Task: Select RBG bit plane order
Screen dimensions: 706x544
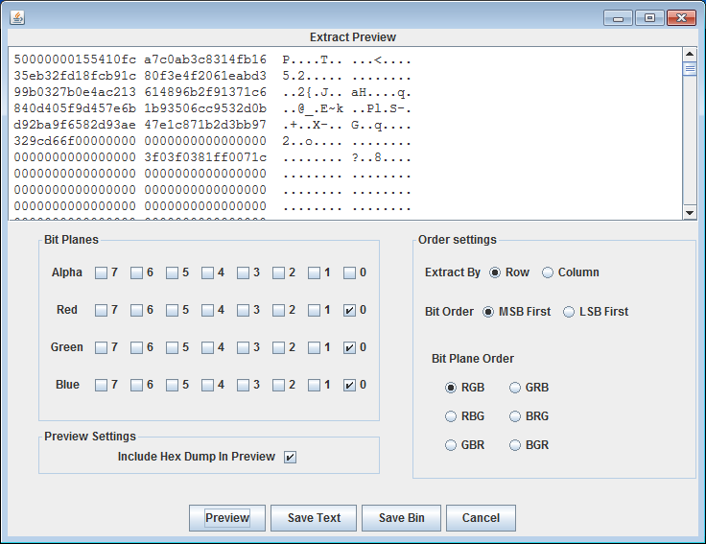Action: [451, 416]
